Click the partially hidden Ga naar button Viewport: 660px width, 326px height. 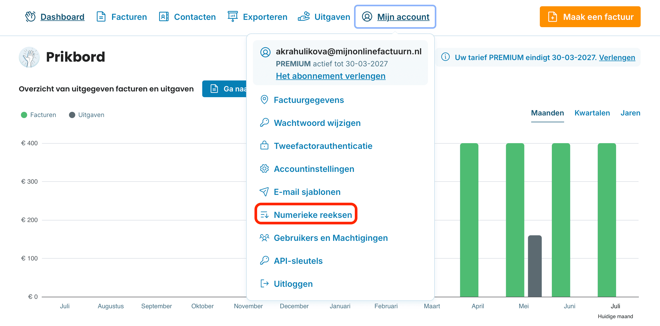tap(224, 89)
